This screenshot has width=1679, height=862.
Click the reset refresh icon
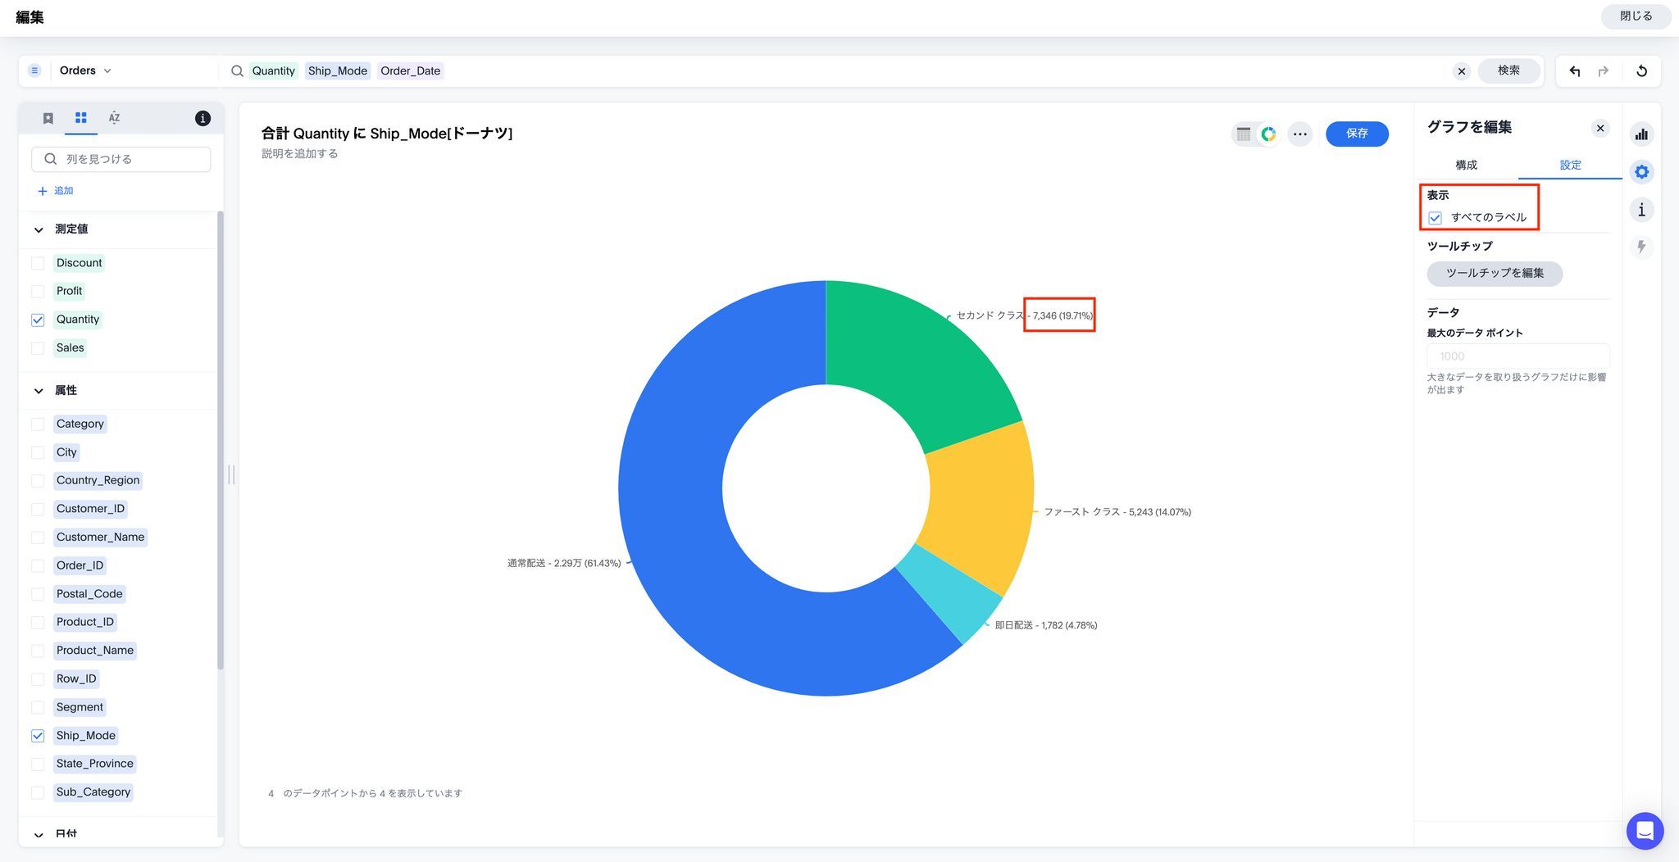pos(1641,71)
